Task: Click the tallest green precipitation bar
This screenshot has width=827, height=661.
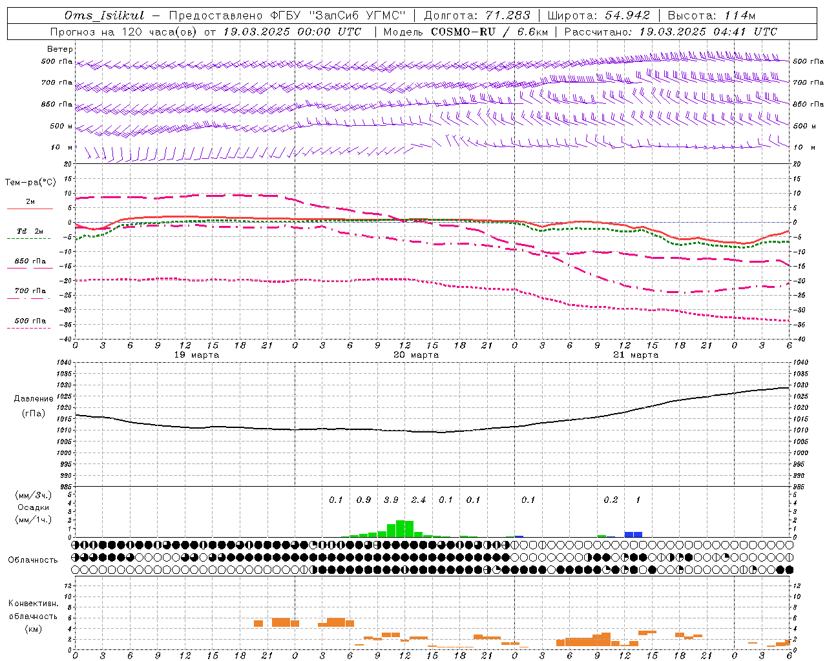Action: 400,529
